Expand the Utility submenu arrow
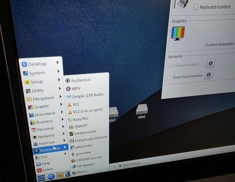Image resolution: width=235 pixels, height=182 pixels. 60,88
